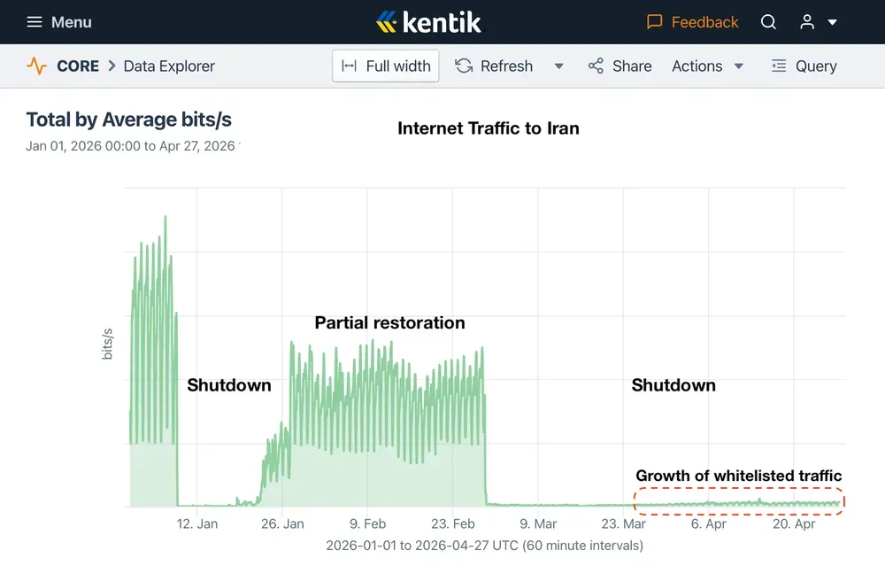Open the Refresh options dropdown arrow
This screenshot has height=581, width=885.
click(558, 66)
